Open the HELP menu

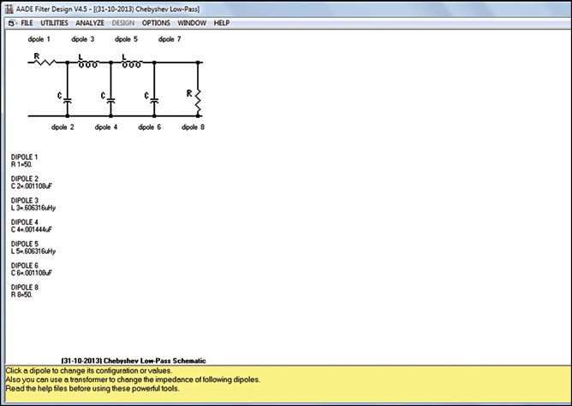[222, 22]
